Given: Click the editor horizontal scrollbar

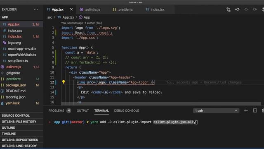Looking at the screenshot, I should (x=161, y=103).
